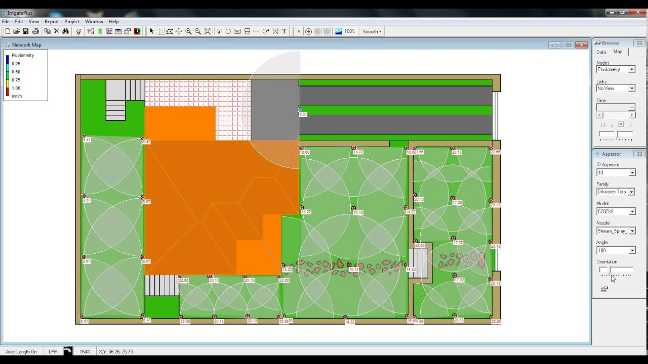Switch to the Data tab in Browser
This screenshot has width=648, height=364.
601,52
